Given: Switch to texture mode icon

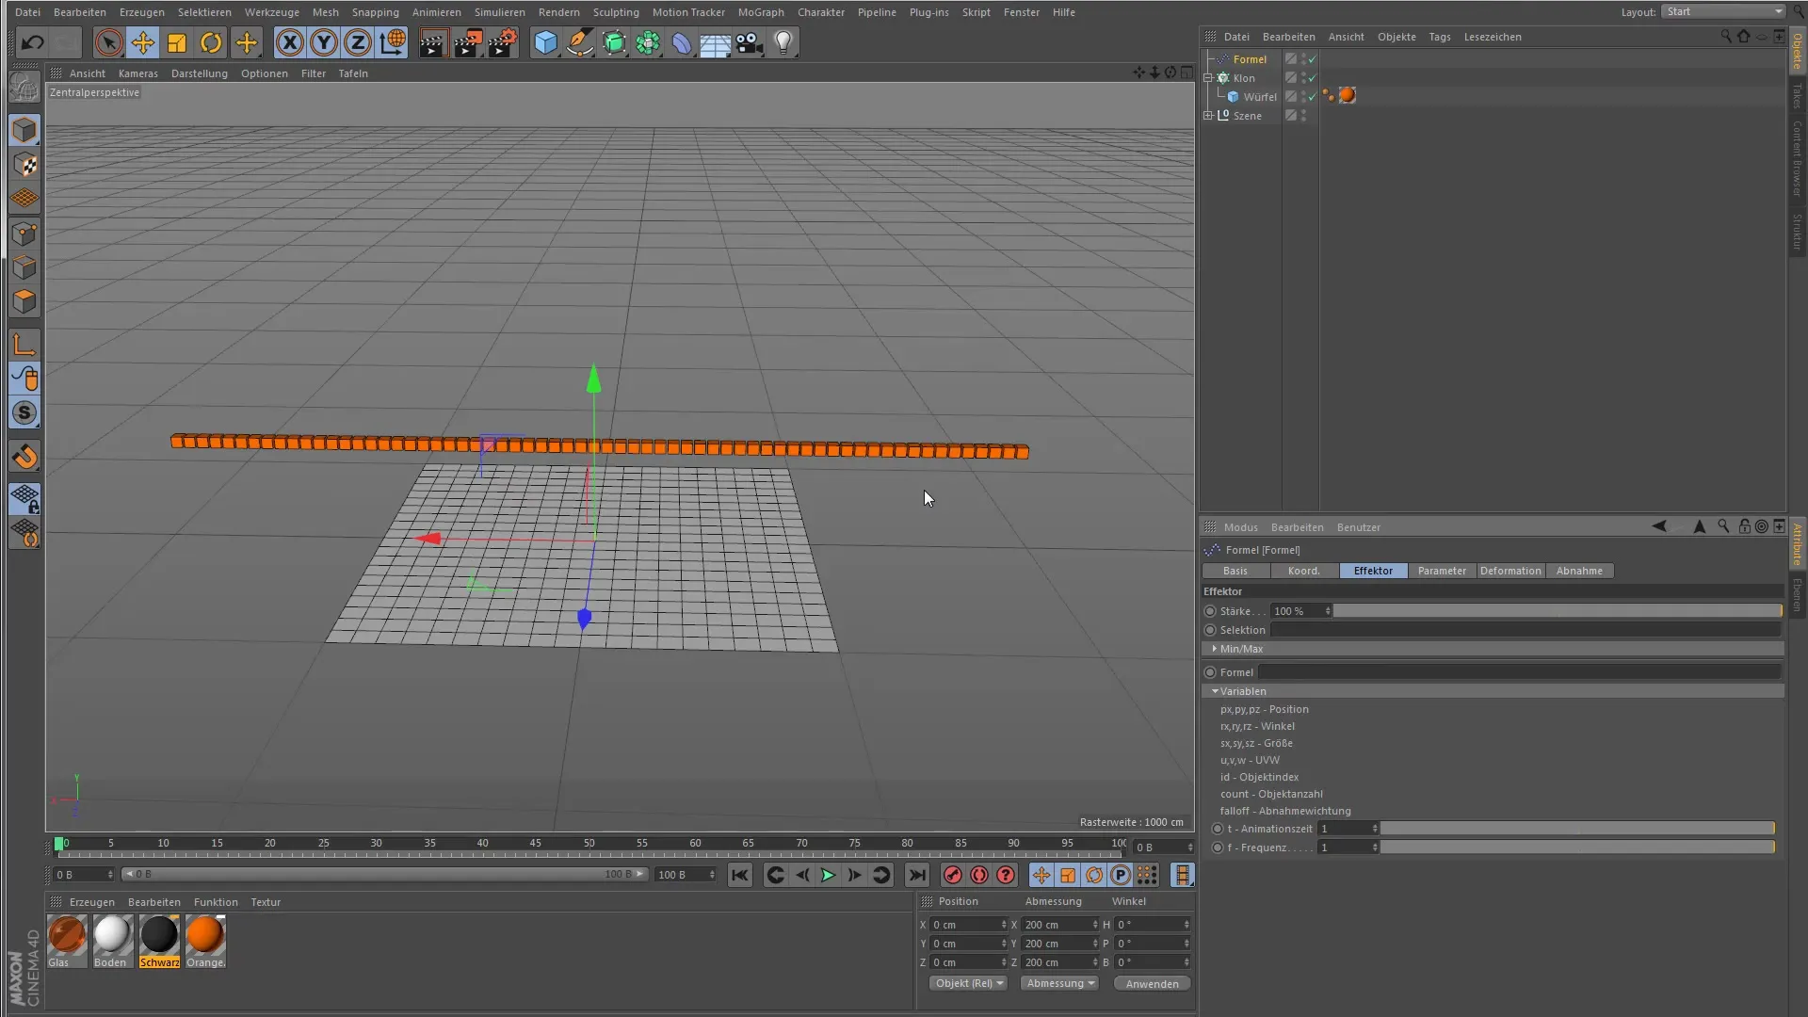Looking at the screenshot, I should click(24, 165).
